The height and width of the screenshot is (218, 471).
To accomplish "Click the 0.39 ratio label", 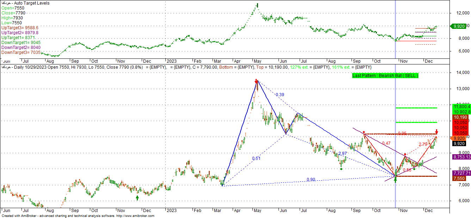I will 280,95.
